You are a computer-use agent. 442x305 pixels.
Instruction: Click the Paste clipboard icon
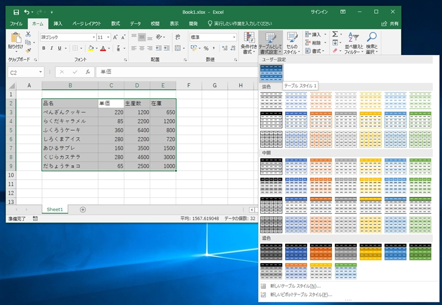(16, 38)
